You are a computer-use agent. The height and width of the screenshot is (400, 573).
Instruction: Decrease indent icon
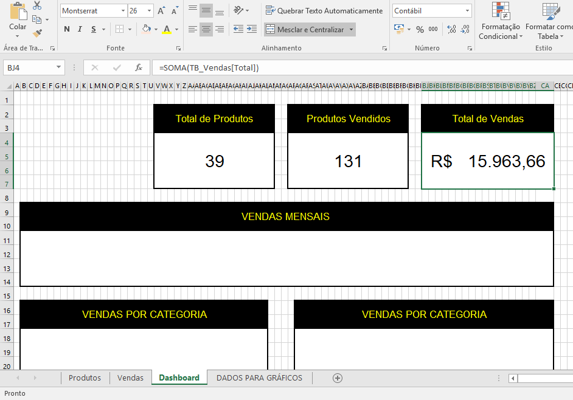pos(238,29)
